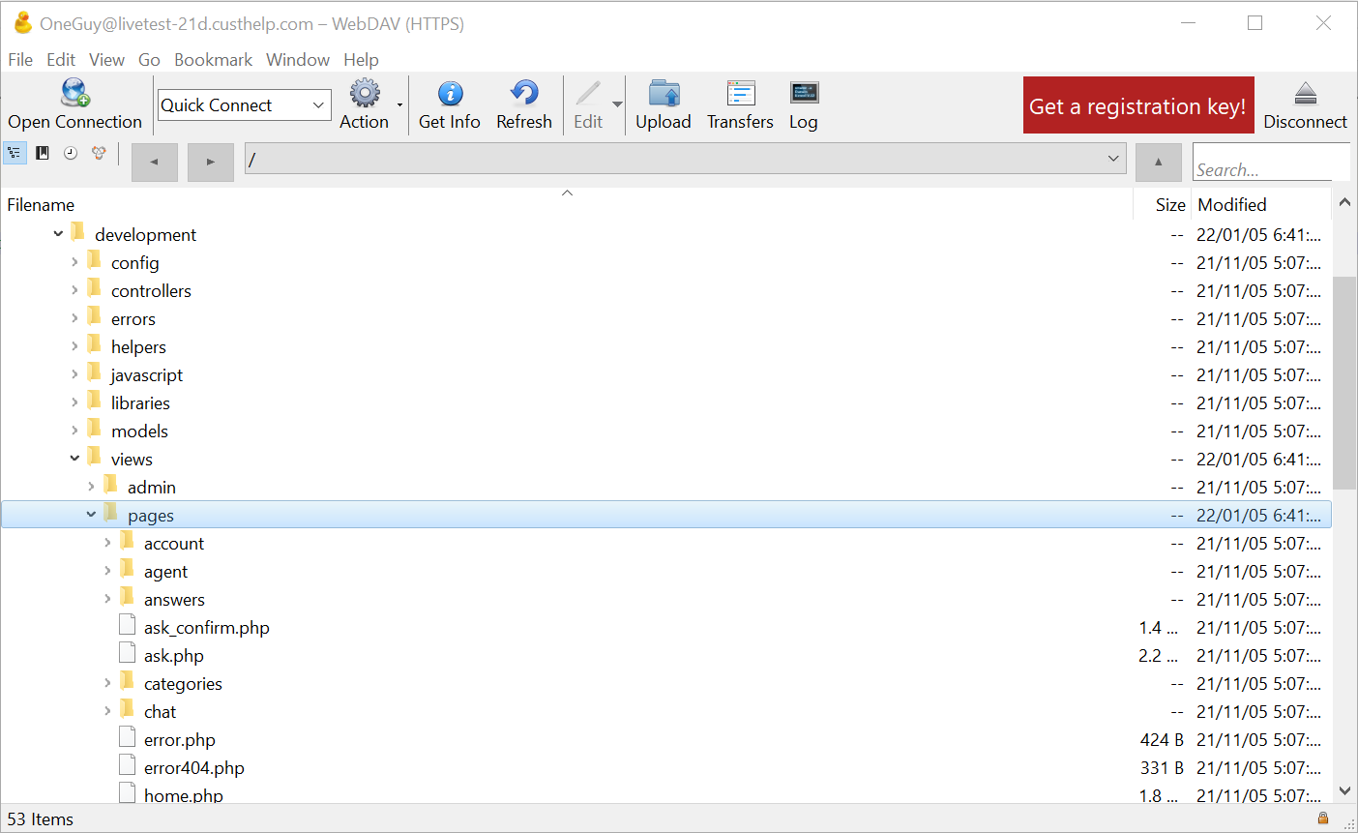
Task: Open the path dropdown
Action: [1113, 159]
